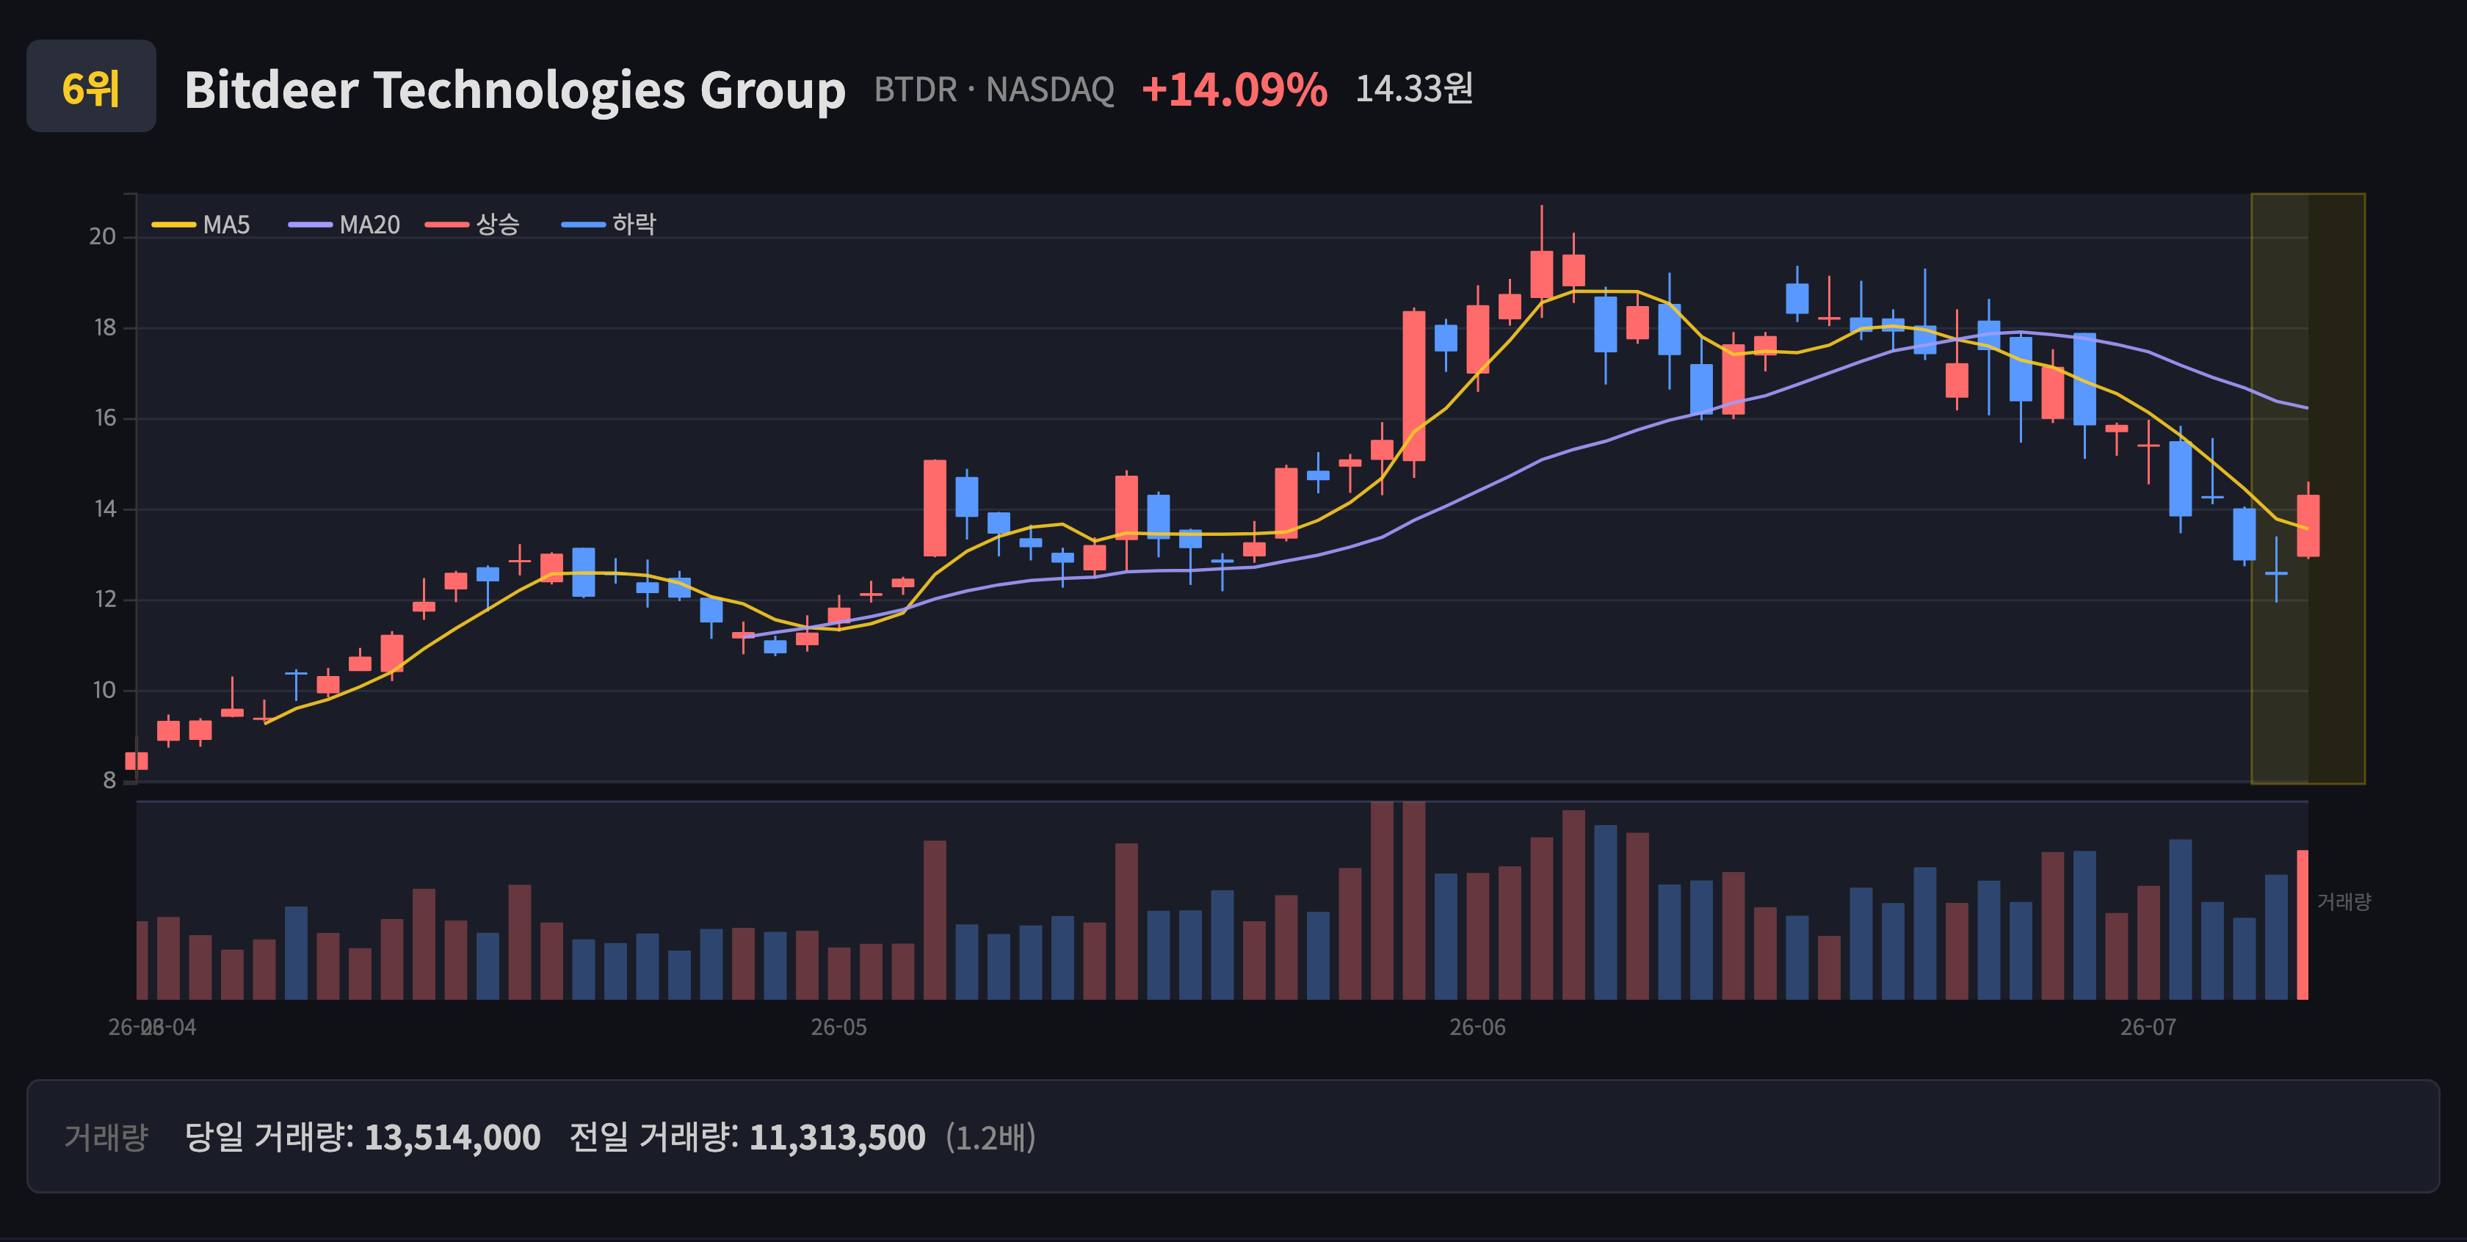Screen dimensions: 2467x1242
Task: Select the Bitdeer Technologies Group title
Action: (514, 89)
